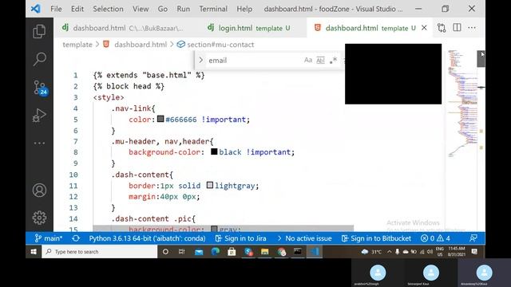Click the main branch indicator in status bar
Image resolution: width=511 pixels, height=287 pixels.
pos(48,238)
